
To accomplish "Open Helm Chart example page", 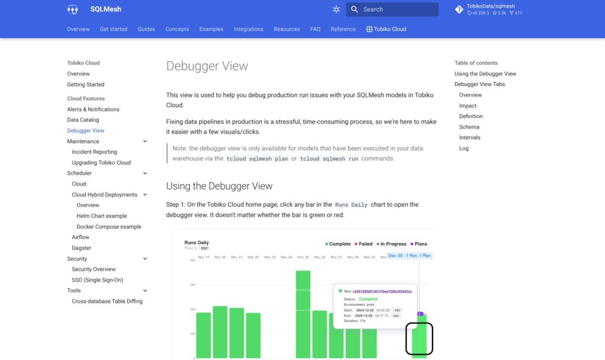I will pos(102,216).
